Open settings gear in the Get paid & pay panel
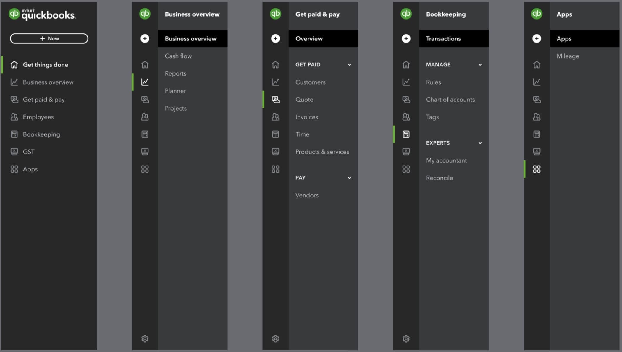The height and width of the screenshot is (352, 622). coord(276,339)
